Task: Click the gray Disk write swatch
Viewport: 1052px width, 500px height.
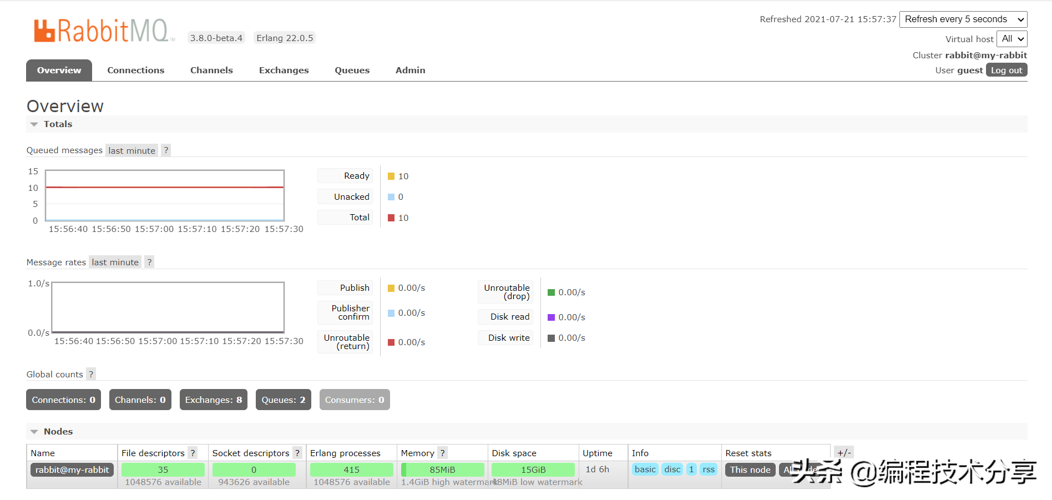Action: click(551, 338)
